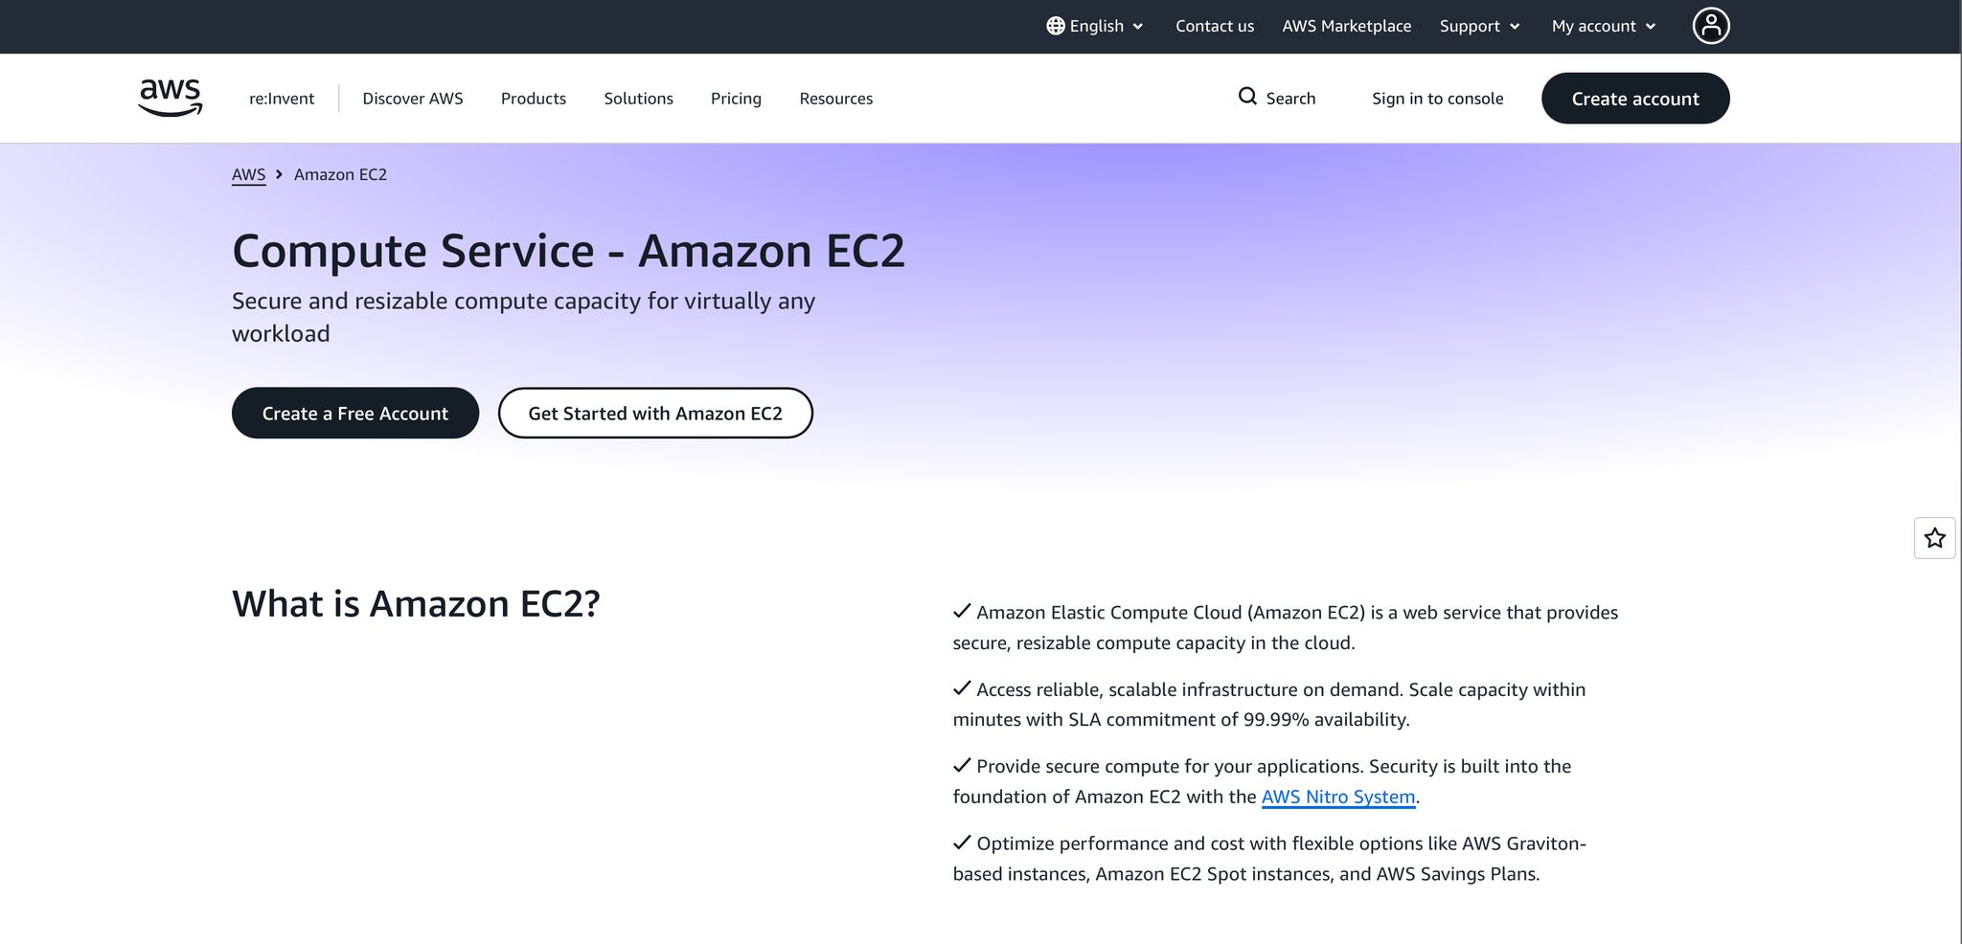The width and height of the screenshot is (1962, 944).
Task: Click the star feedback icon
Action: (1934, 538)
